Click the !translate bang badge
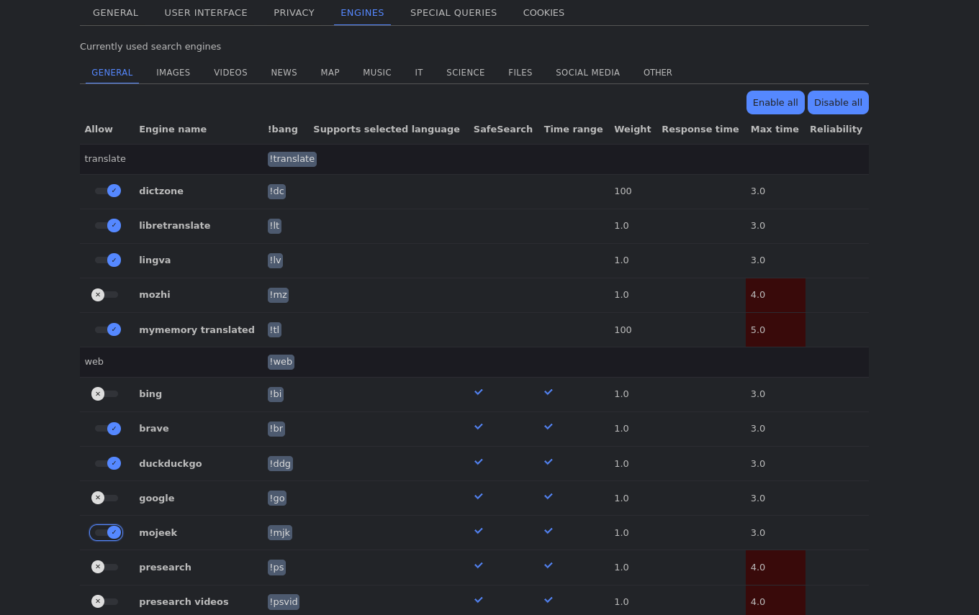The width and height of the screenshot is (979, 615). coord(292,158)
